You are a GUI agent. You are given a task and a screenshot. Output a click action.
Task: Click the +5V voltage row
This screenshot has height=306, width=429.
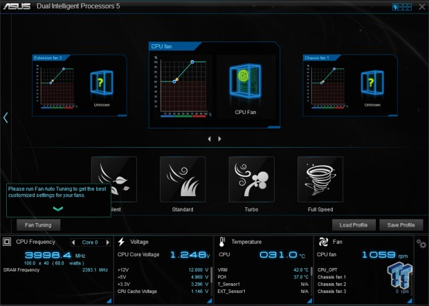[x=163, y=277]
